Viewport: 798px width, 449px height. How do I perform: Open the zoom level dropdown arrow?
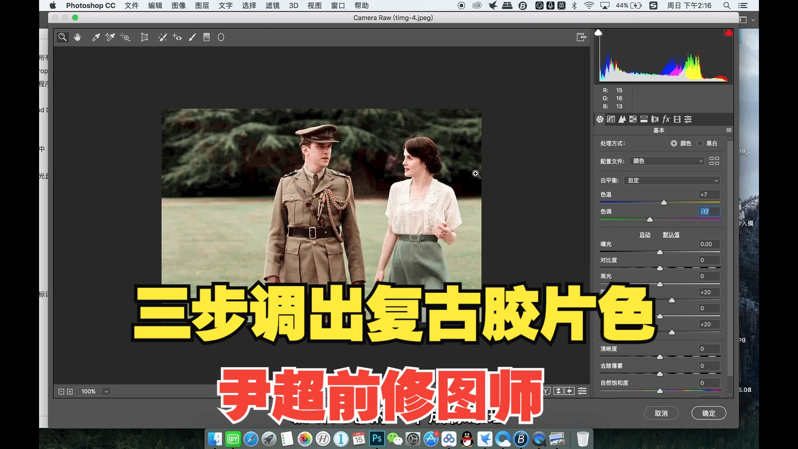(x=106, y=392)
